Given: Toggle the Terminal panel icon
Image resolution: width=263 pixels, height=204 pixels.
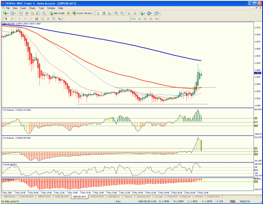Looking at the screenshot, I should click(x=38, y=13).
